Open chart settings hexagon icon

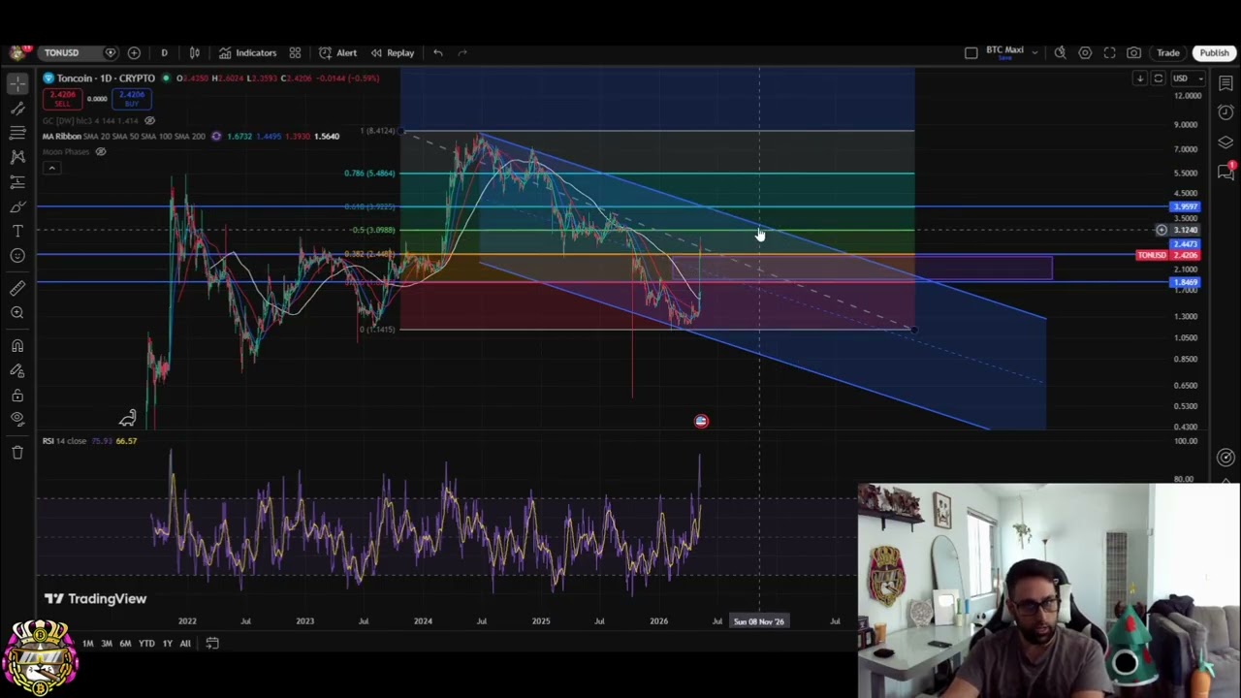pyautogui.click(x=1085, y=52)
